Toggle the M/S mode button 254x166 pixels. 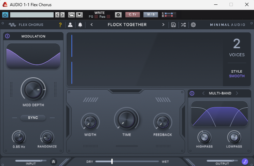tap(151, 15)
